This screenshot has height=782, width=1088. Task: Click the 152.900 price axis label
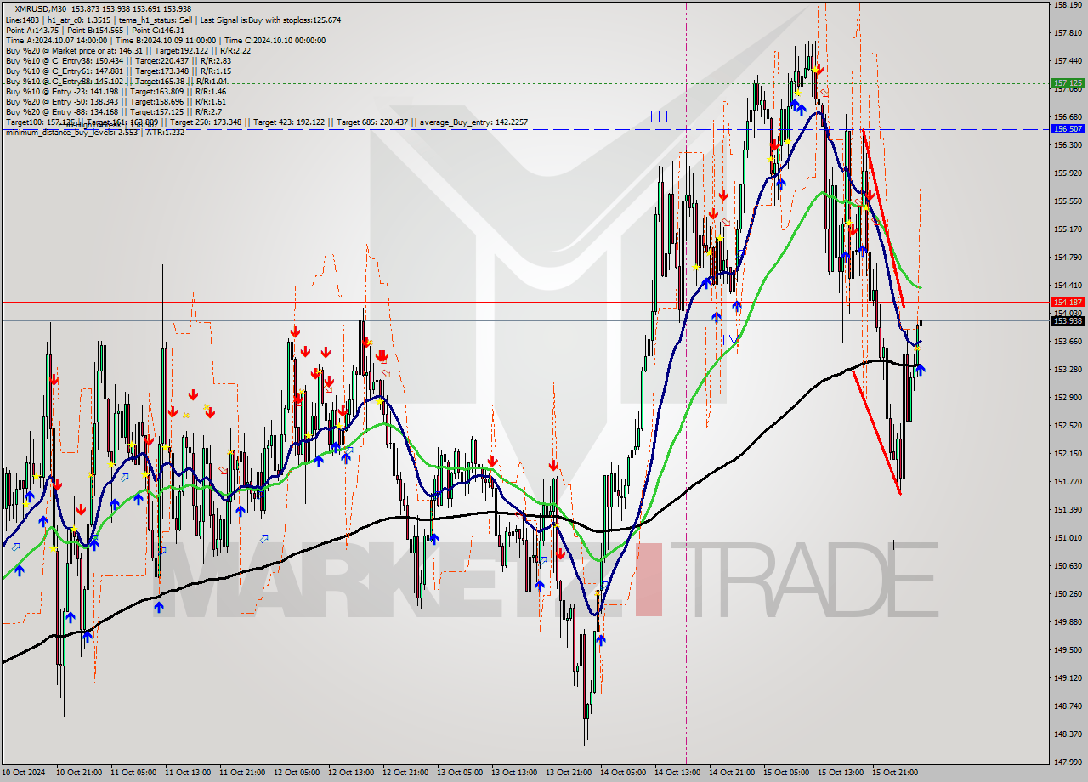pos(1068,398)
